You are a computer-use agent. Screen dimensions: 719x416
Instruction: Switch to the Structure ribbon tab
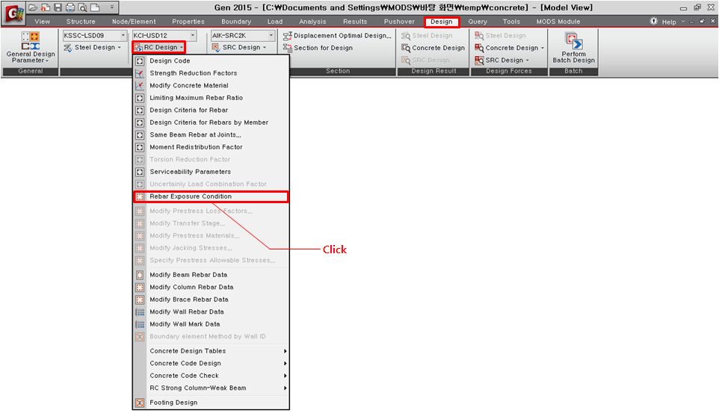point(81,22)
